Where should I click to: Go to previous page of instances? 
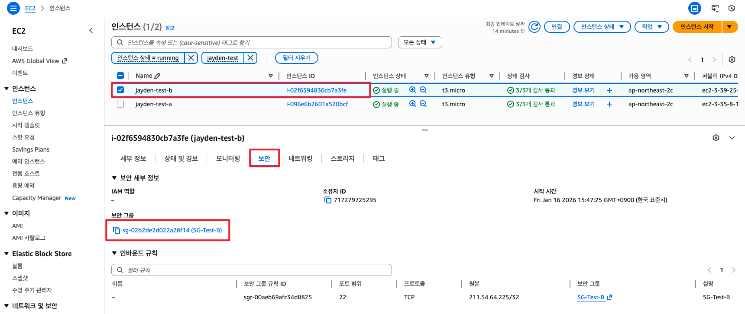(x=690, y=60)
